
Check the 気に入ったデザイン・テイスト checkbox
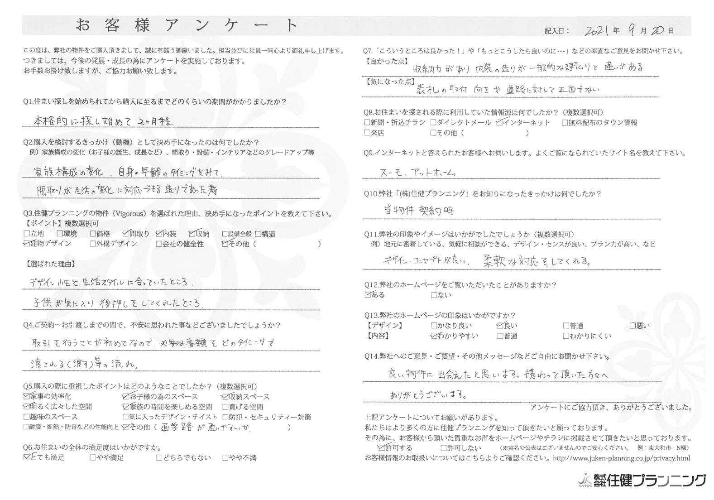tap(126, 417)
